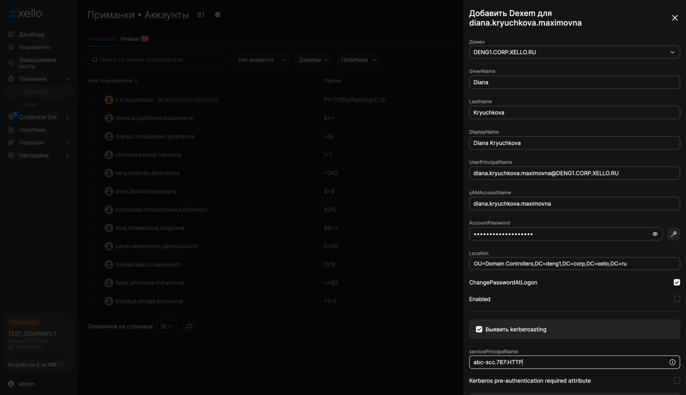Open the Тип аккаунта filter dropdown
The height and width of the screenshot is (395, 686).
[x=261, y=60]
